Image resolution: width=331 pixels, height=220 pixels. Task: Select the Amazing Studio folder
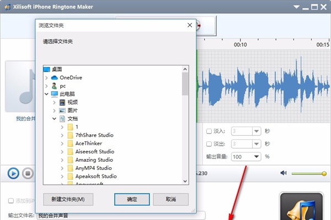pos(94,160)
